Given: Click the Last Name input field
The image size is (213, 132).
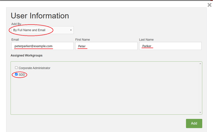Looking at the screenshot, I should click(170, 46).
